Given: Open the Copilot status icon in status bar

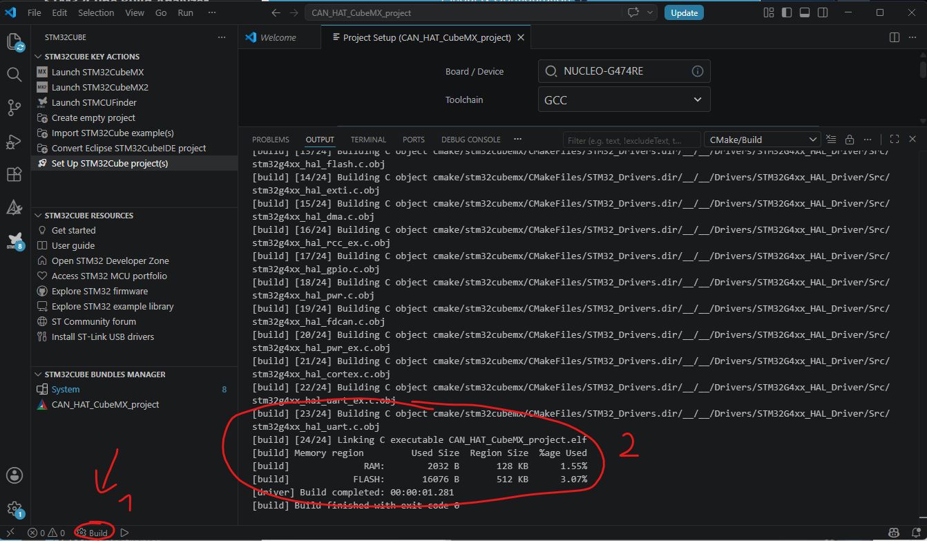Looking at the screenshot, I should pos(894,533).
